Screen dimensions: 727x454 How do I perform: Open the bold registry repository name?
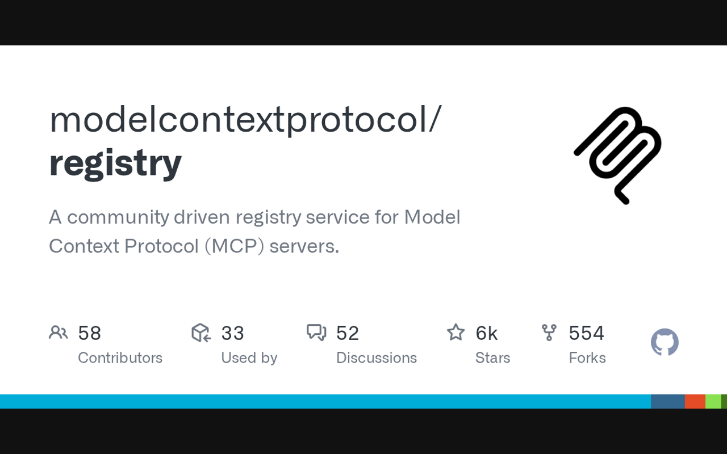coord(115,162)
